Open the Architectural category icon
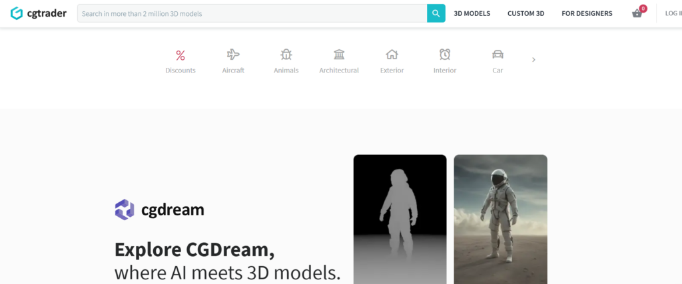The width and height of the screenshot is (682, 284). click(x=339, y=55)
